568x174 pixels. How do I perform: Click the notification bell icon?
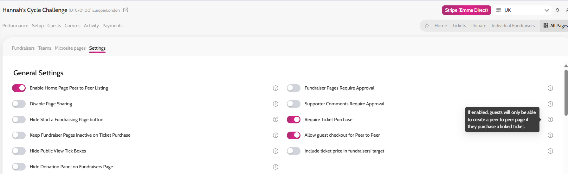tap(557, 10)
